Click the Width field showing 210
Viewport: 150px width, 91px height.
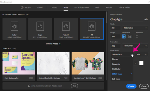(115, 28)
